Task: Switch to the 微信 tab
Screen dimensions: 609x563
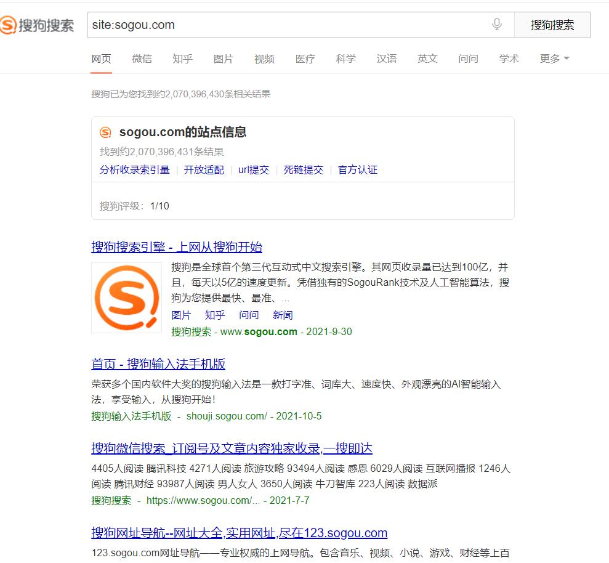Action: [142, 59]
